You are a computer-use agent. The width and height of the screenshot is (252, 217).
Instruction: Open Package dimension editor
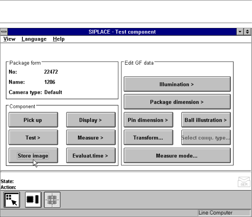[x=177, y=102]
